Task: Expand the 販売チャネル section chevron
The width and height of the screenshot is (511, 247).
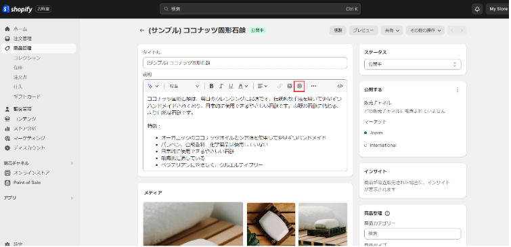Action: (x=72, y=163)
